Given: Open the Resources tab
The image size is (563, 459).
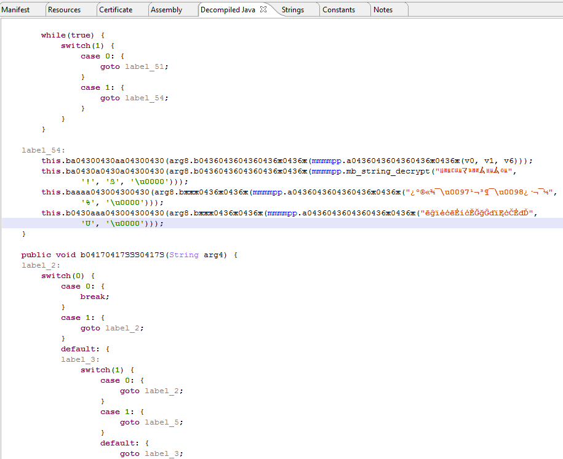Looking at the screenshot, I should pyautogui.click(x=64, y=10).
